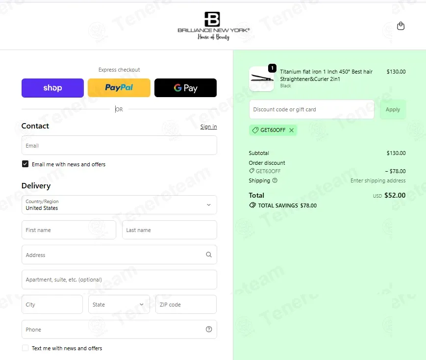Click the product price $130.00 beside item
The width and height of the screenshot is (426, 360).
(396, 72)
